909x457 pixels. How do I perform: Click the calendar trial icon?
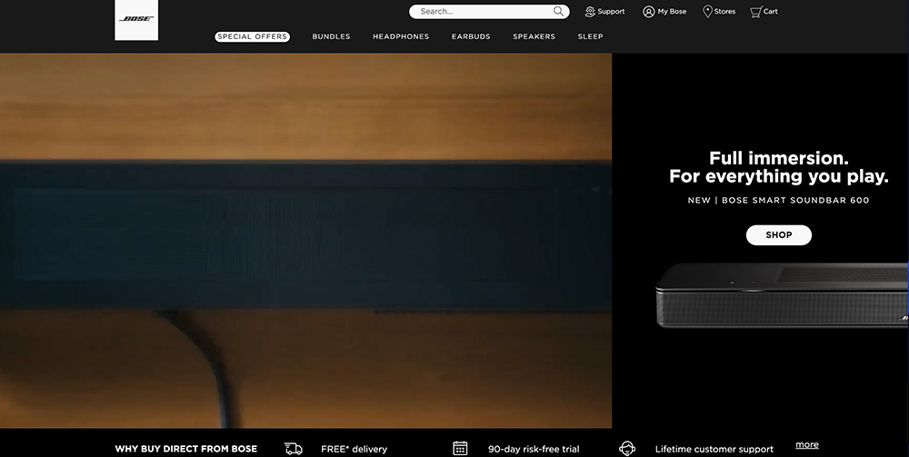460,448
